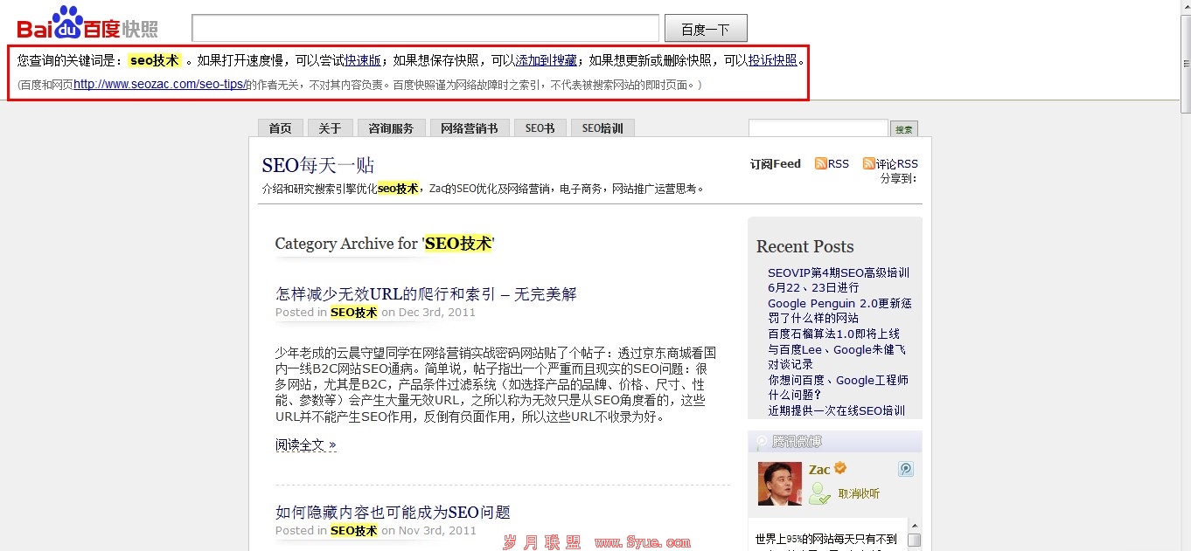
Task: Open recent post Google Penguin 2.0更新
Action: [x=839, y=310]
